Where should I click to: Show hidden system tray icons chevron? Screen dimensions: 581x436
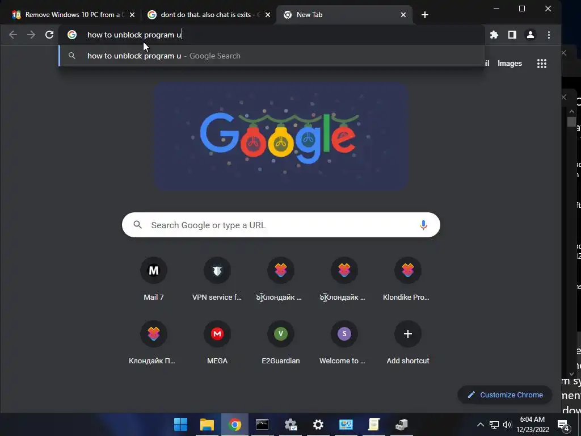pos(480,425)
